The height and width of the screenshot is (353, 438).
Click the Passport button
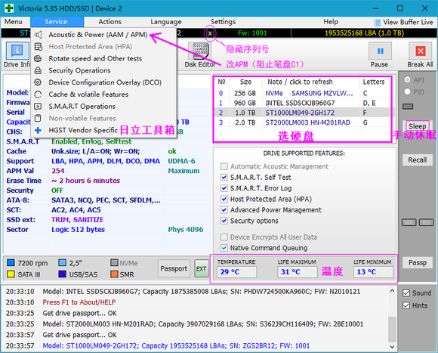click(174, 268)
